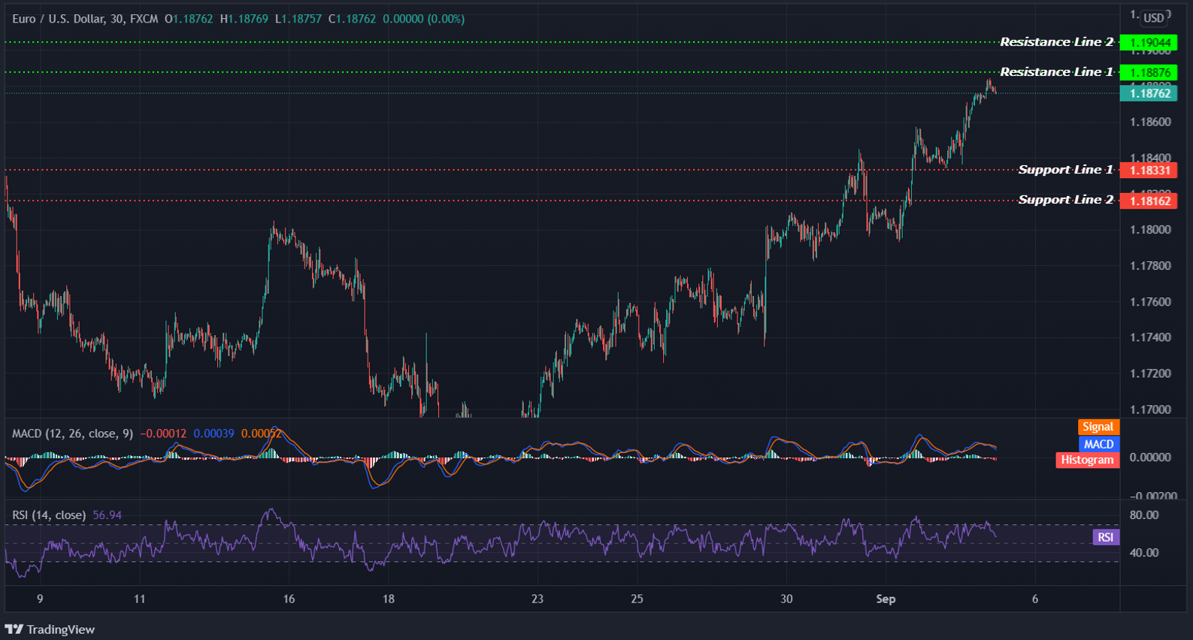Click the Histogram legend label
This screenshot has width=1193, height=640.
pyautogui.click(x=1087, y=460)
